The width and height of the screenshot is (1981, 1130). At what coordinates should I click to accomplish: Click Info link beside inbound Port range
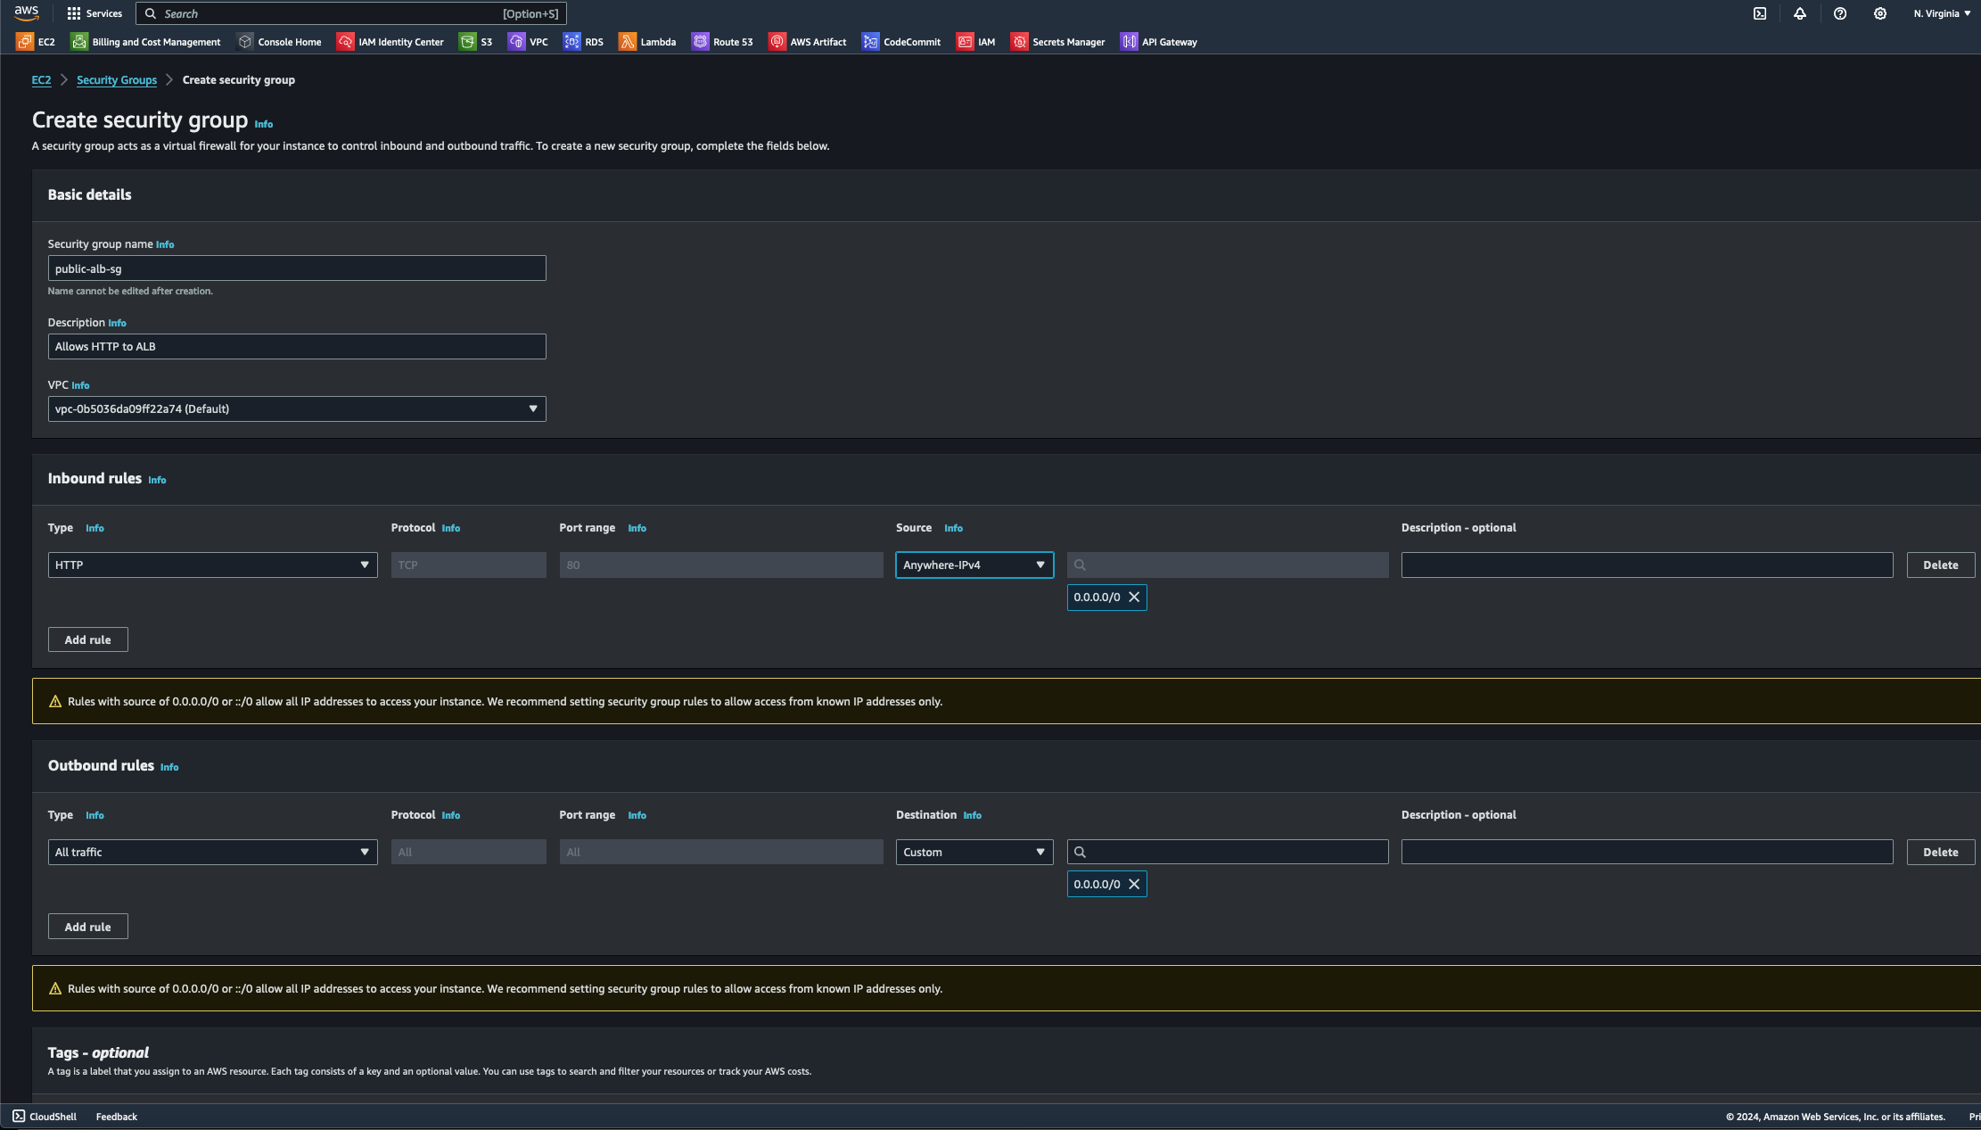click(x=637, y=529)
